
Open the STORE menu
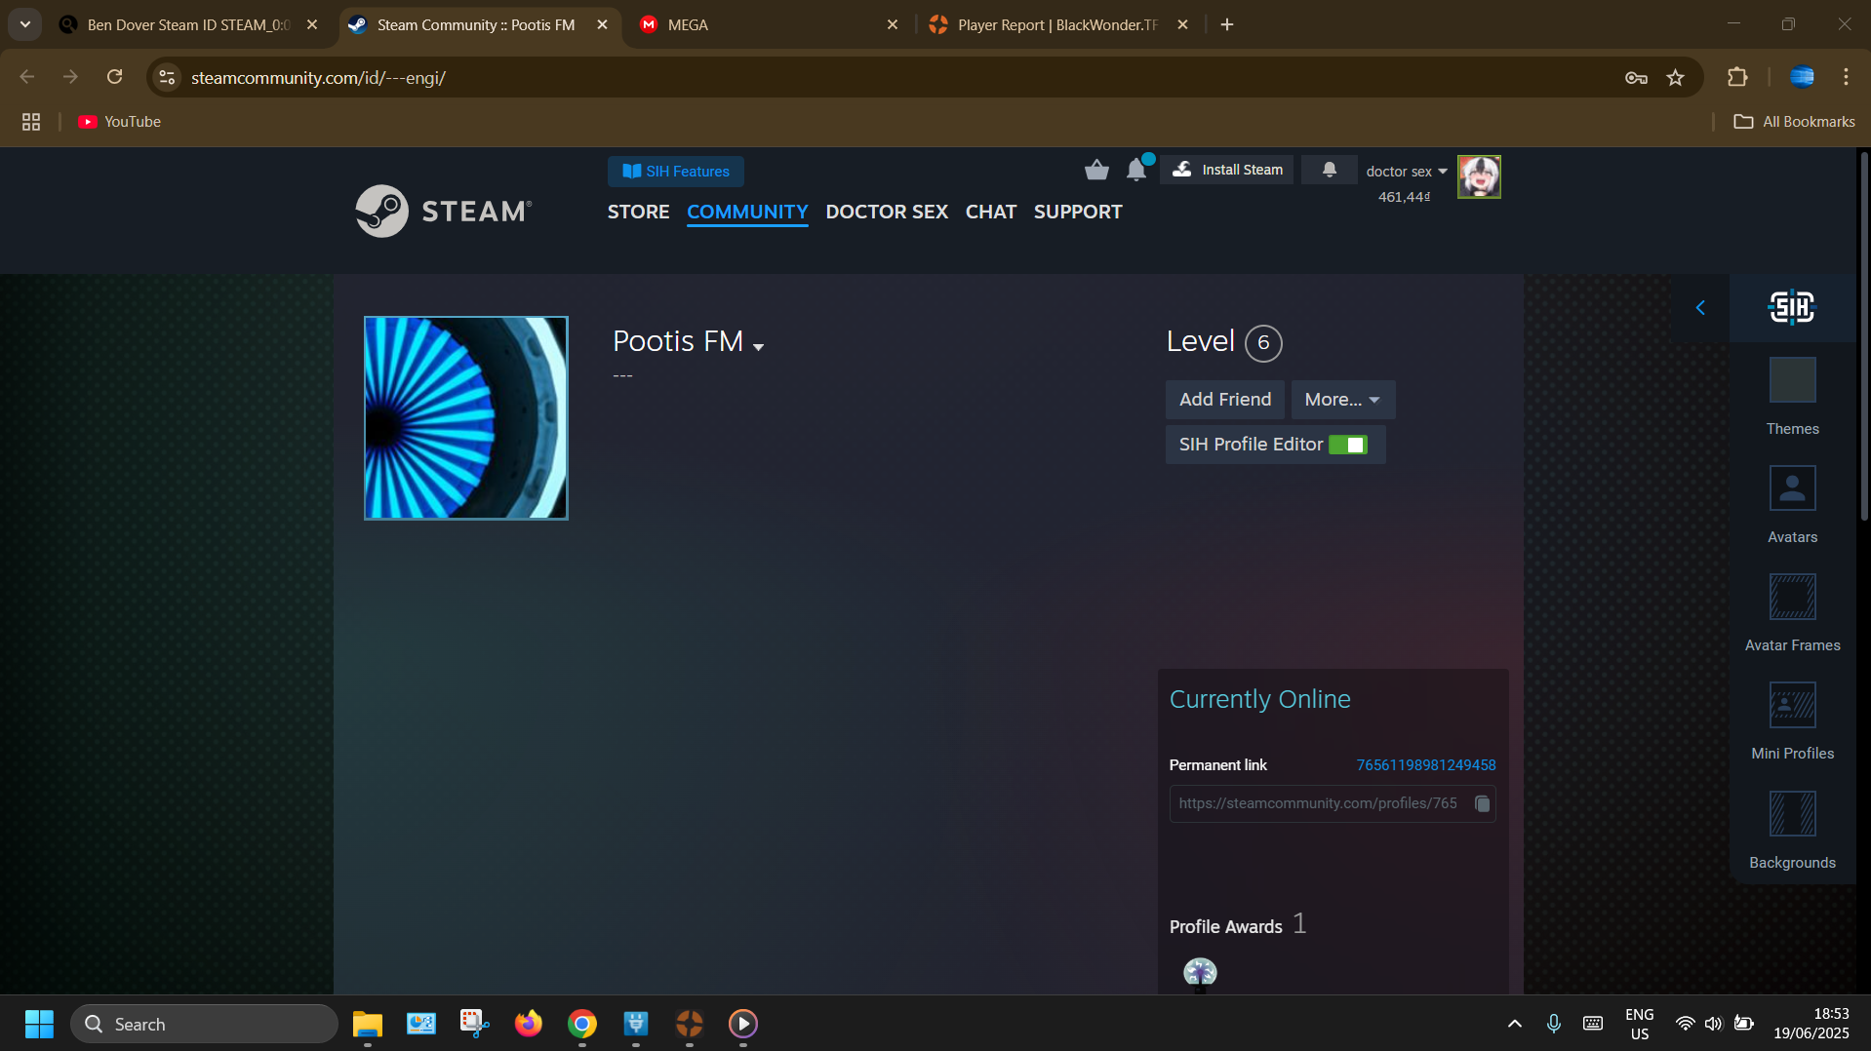[x=638, y=212]
